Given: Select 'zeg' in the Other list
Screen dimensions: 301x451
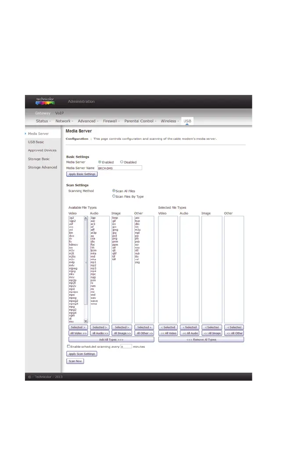Looking at the screenshot, I should pyautogui.click(x=137, y=262).
